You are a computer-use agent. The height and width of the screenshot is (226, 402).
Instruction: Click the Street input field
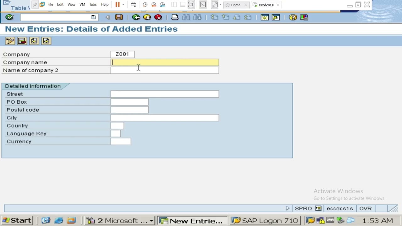[165, 94]
